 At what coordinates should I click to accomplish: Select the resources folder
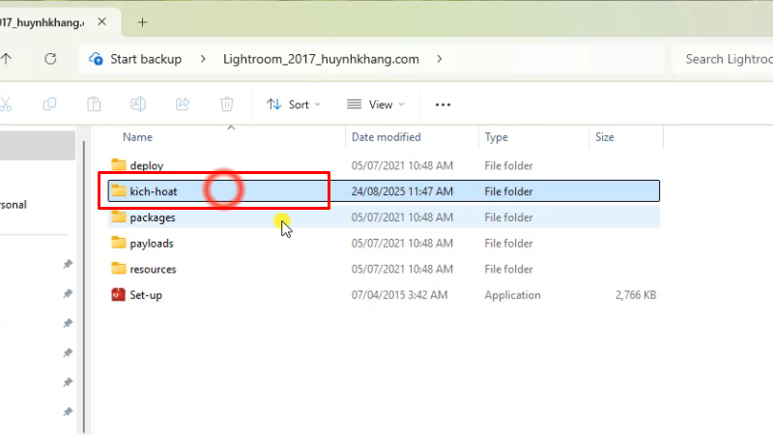(384, 270)
